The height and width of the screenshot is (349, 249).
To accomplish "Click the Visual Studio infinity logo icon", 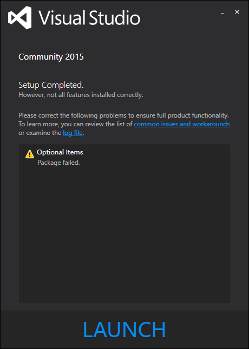I will [20, 17].
